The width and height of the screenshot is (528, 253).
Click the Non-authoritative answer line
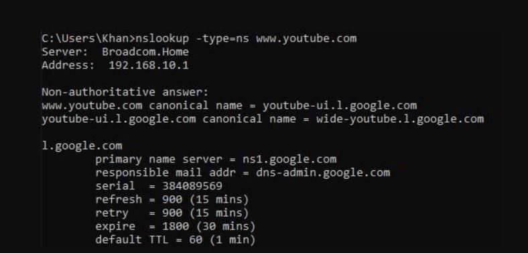pyautogui.click(x=125, y=92)
